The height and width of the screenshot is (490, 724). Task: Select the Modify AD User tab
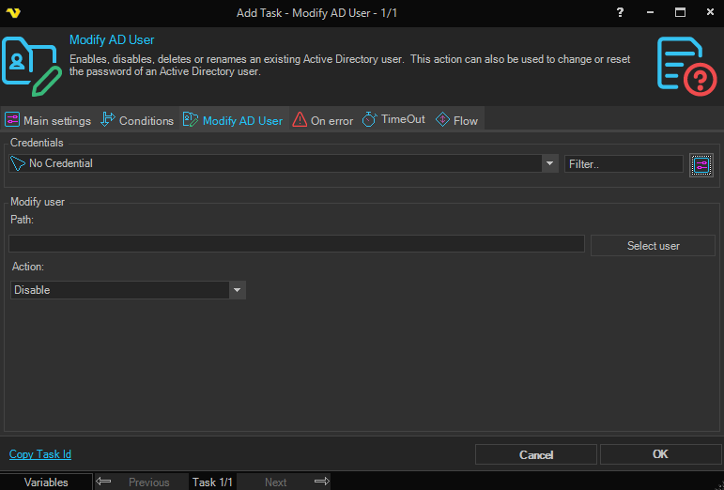233,120
